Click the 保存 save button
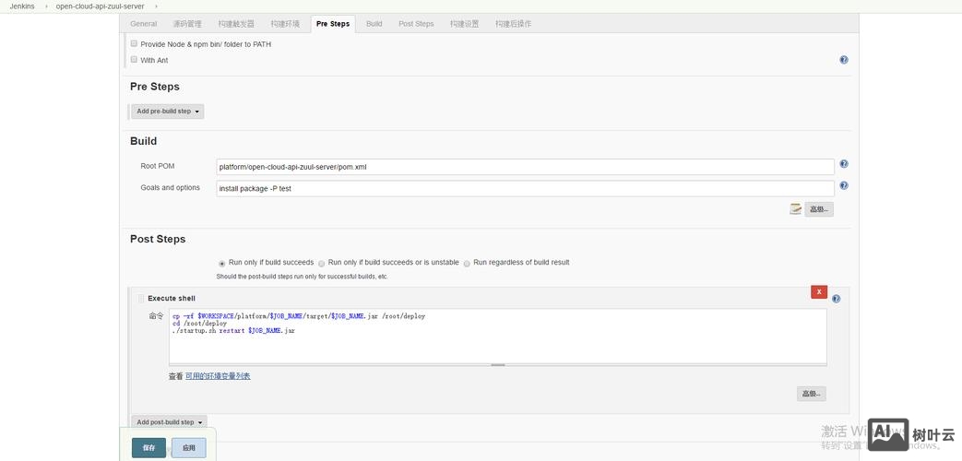Image resolution: width=962 pixels, height=461 pixels. [148, 447]
